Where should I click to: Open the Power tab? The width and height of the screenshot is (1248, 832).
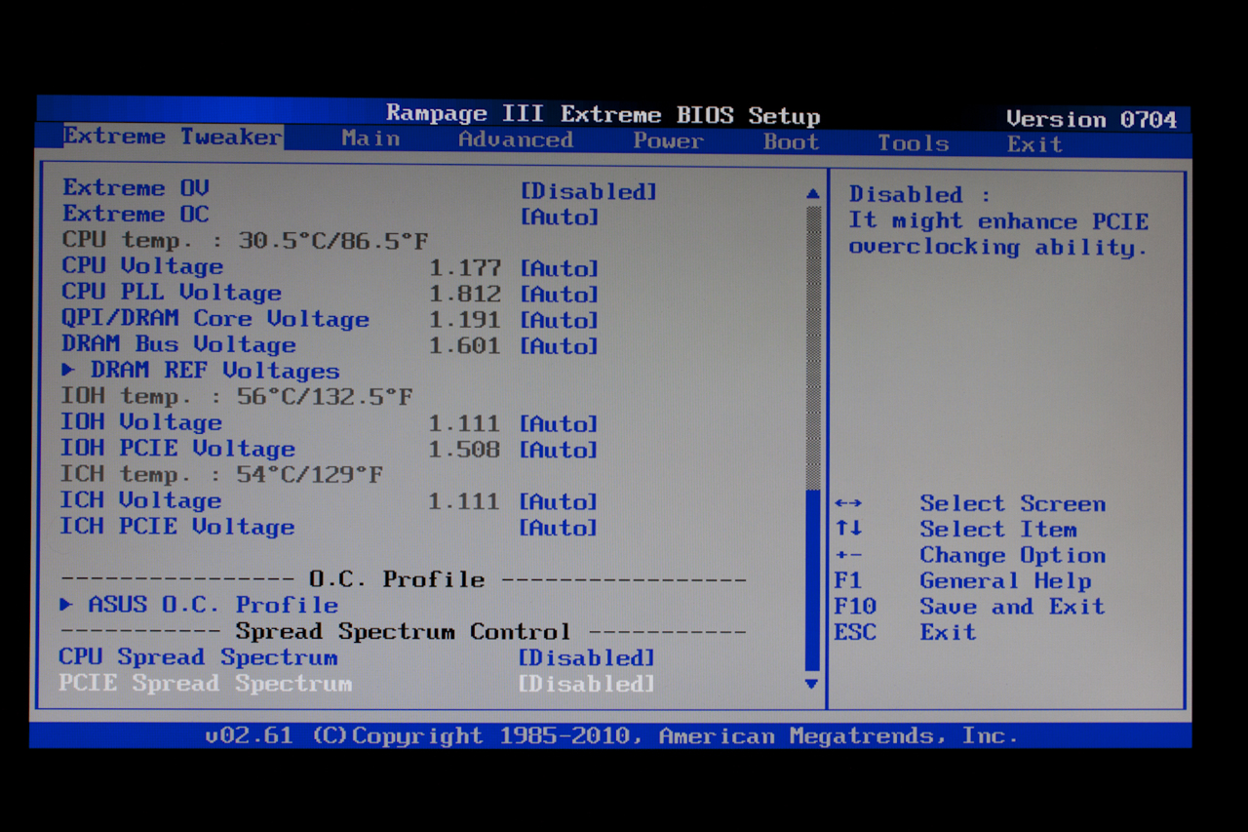(668, 140)
